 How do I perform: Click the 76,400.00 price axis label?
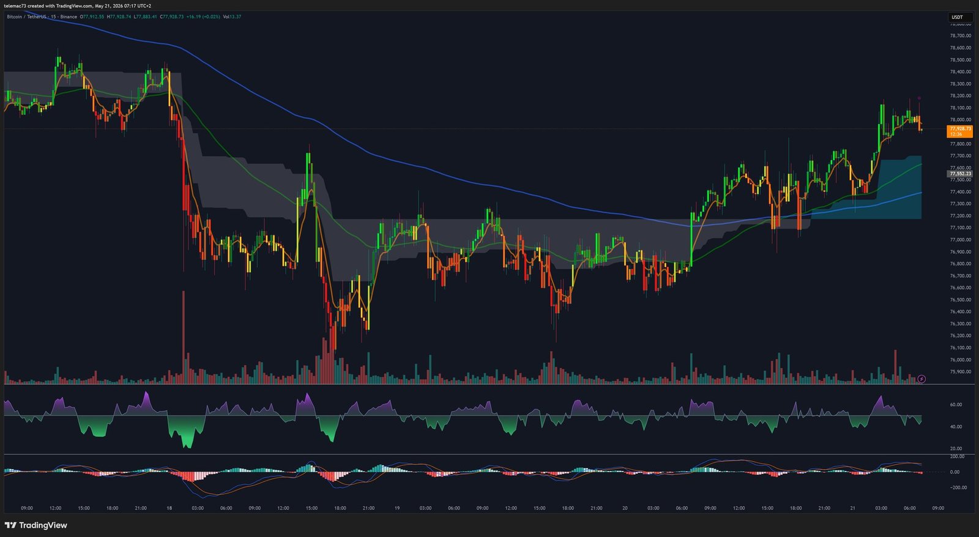click(x=960, y=312)
